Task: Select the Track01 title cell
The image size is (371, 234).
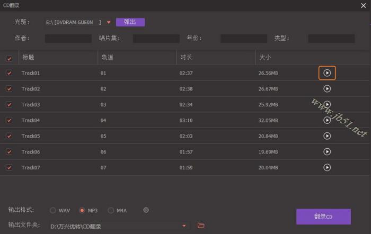Action: tap(31, 73)
